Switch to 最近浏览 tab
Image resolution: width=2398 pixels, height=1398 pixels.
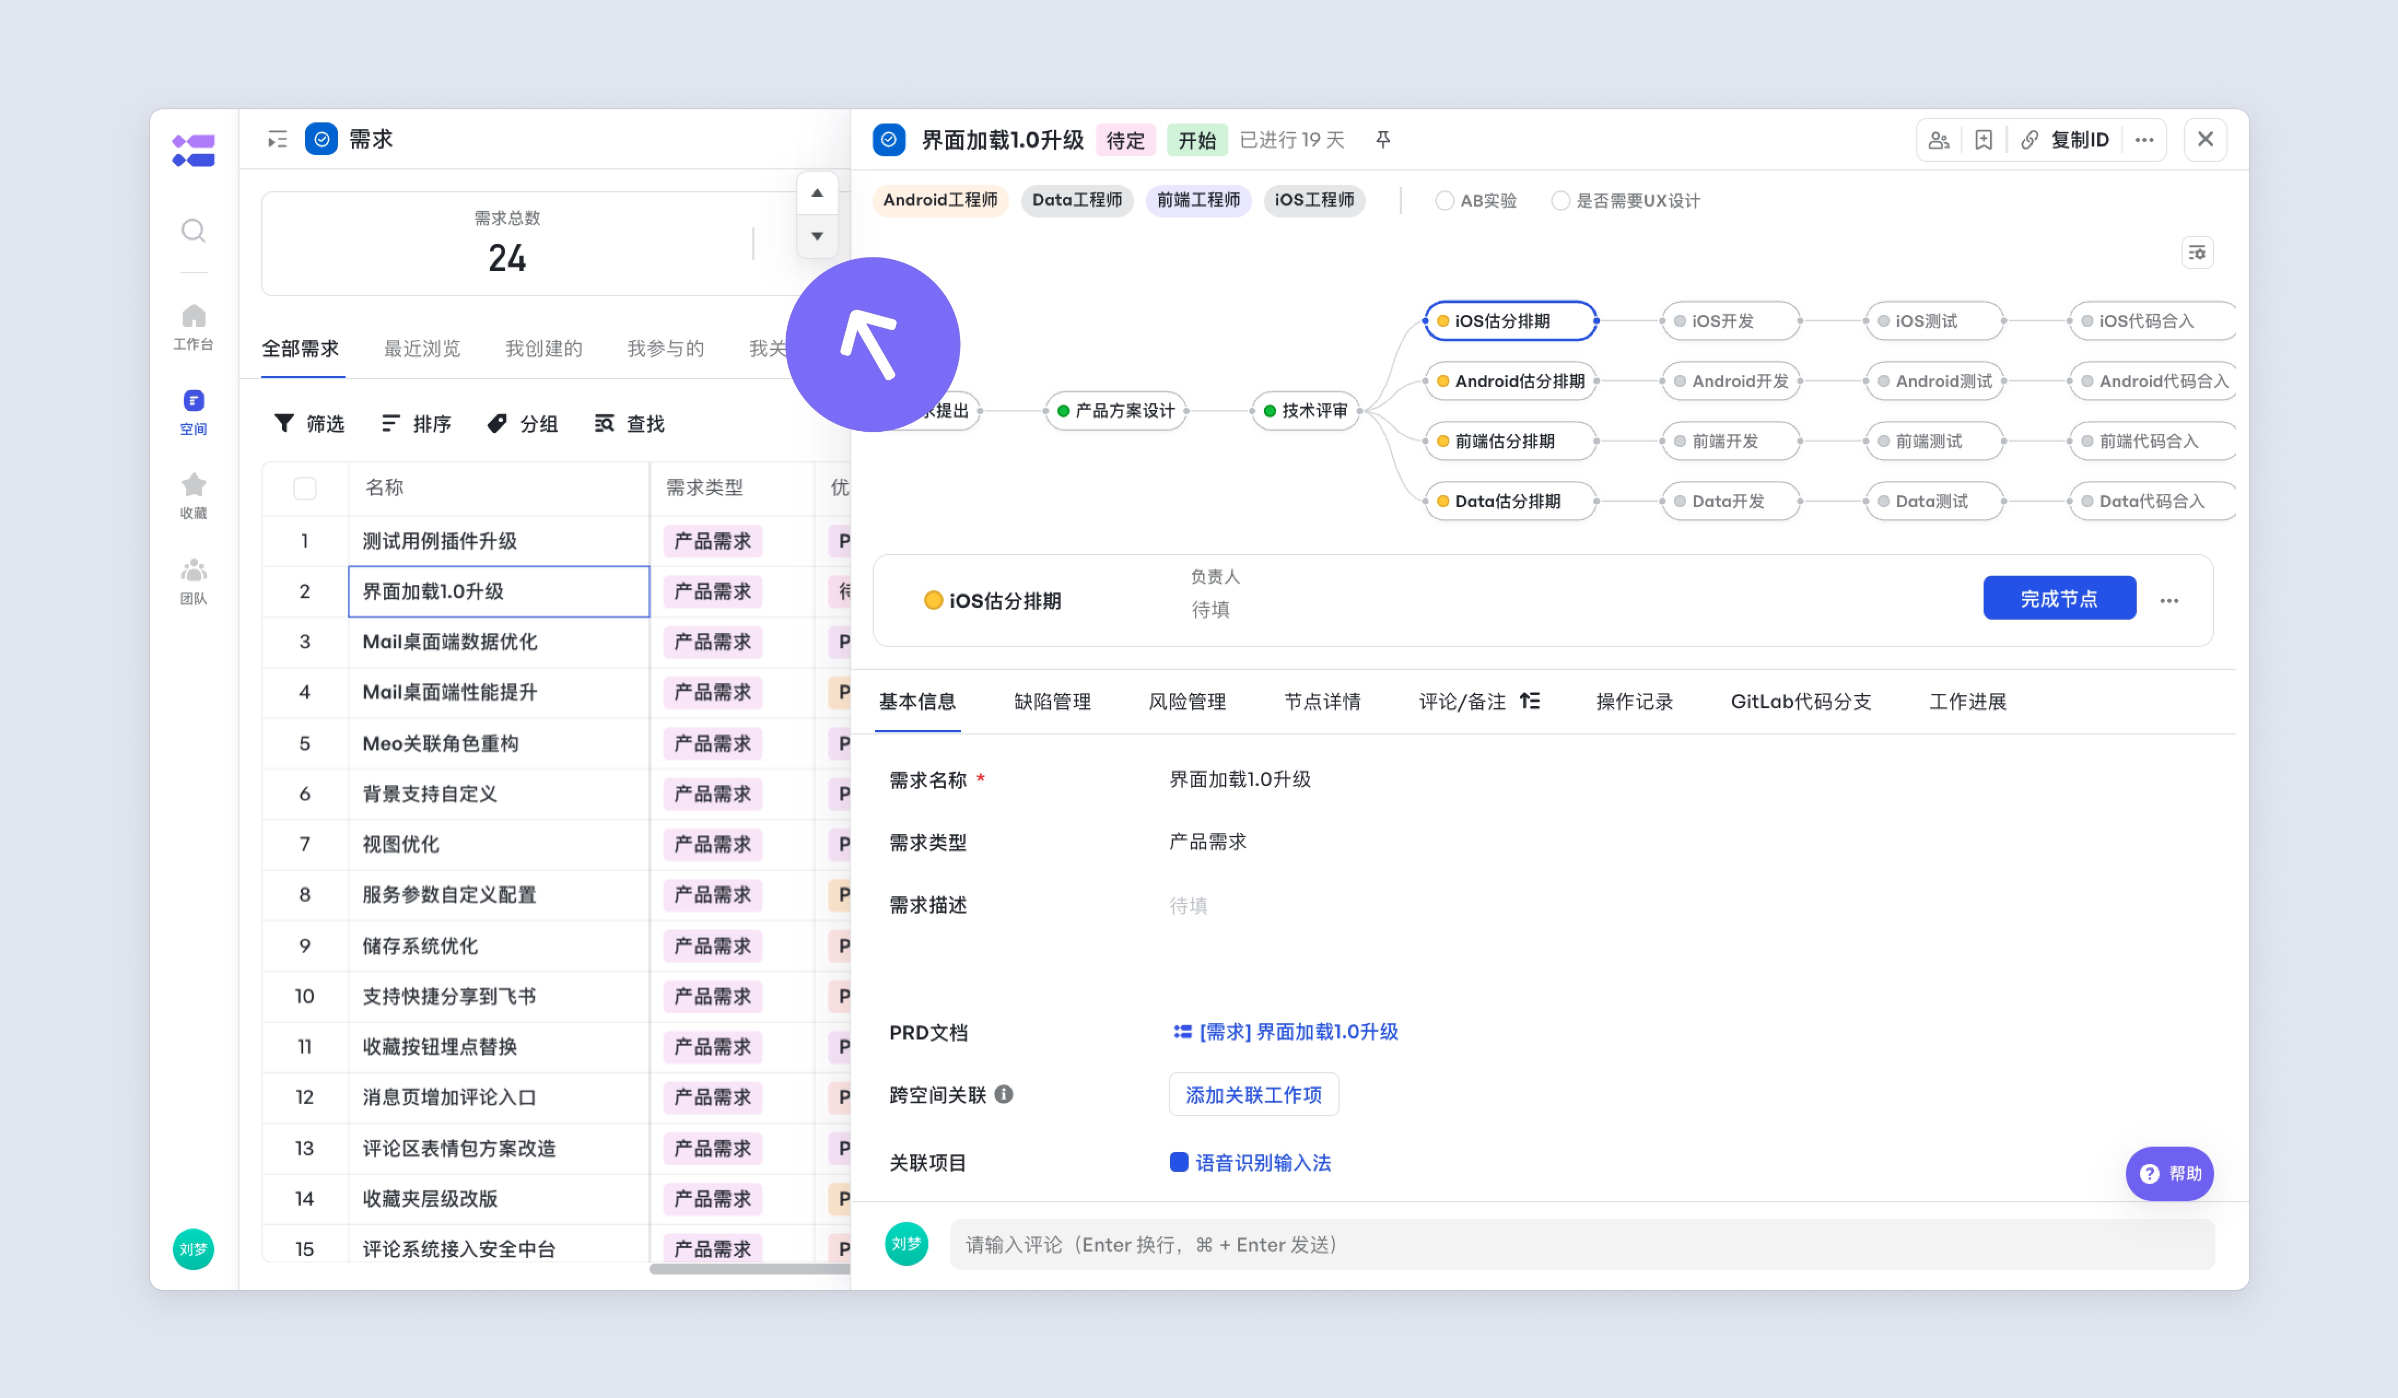coord(423,348)
